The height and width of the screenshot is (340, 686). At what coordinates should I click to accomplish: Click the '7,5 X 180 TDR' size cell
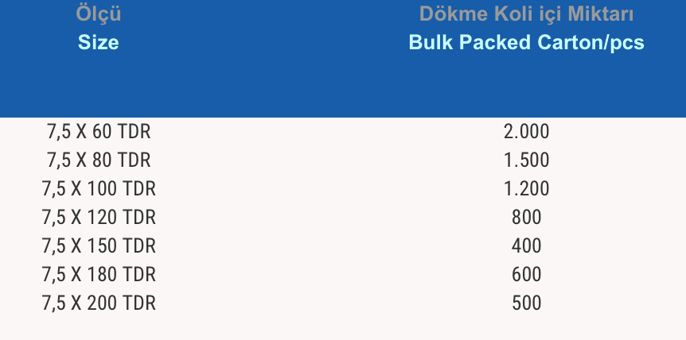[x=99, y=275]
